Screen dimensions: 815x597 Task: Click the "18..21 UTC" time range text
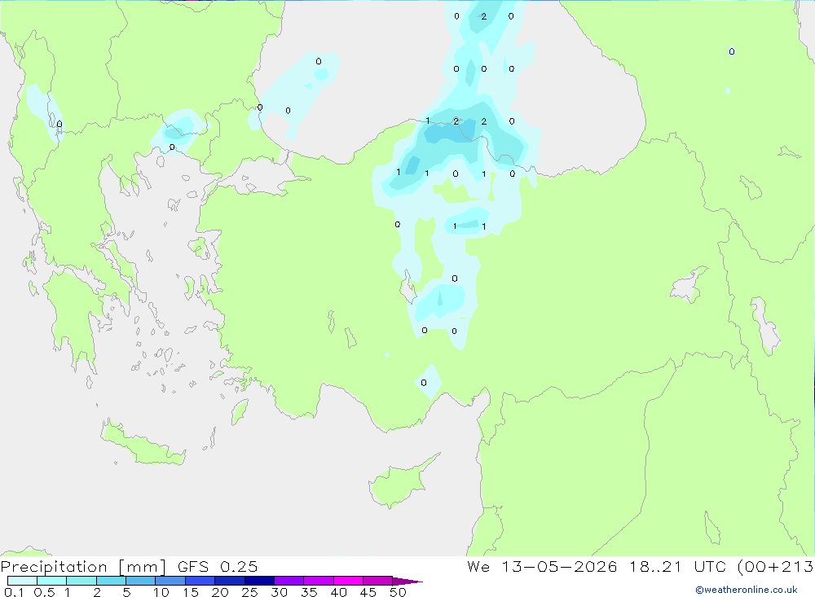[677, 566]
